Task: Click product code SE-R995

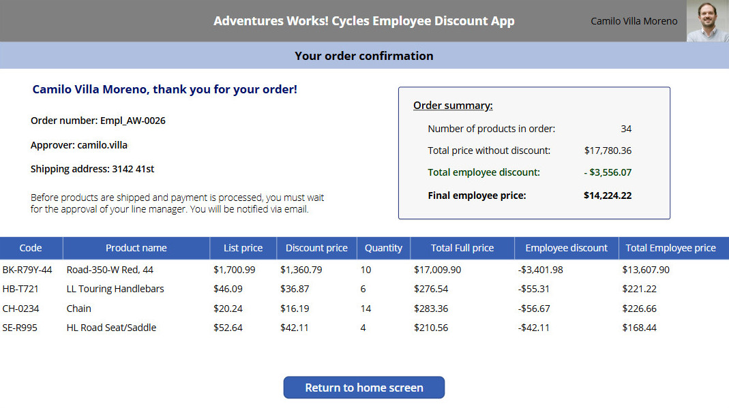Action: [20, 328]
